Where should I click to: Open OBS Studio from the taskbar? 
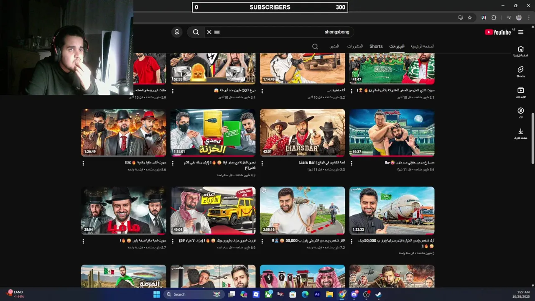[x=366, y=294]
